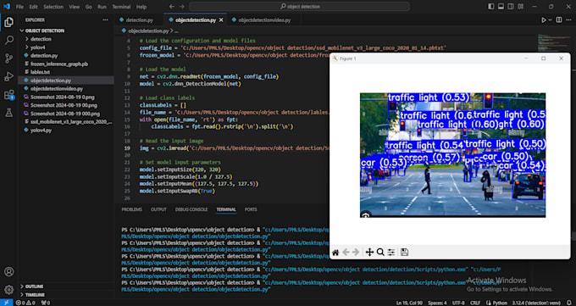
Task: Open Configure subplots in Figure 1
Action: tap(391, 253)
